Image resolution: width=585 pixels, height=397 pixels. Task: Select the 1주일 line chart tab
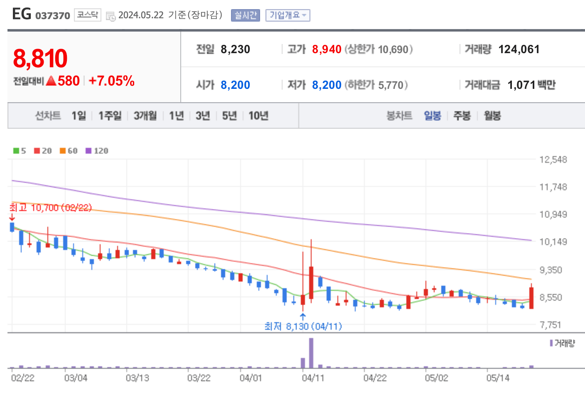click(x=110, y=115)
